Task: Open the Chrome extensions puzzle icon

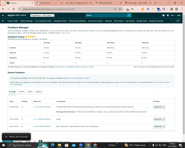Action: coord(164,9)
